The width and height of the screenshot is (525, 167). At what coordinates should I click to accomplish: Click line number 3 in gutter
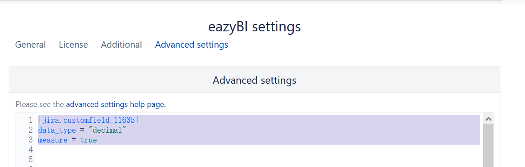tap(30, 140)
